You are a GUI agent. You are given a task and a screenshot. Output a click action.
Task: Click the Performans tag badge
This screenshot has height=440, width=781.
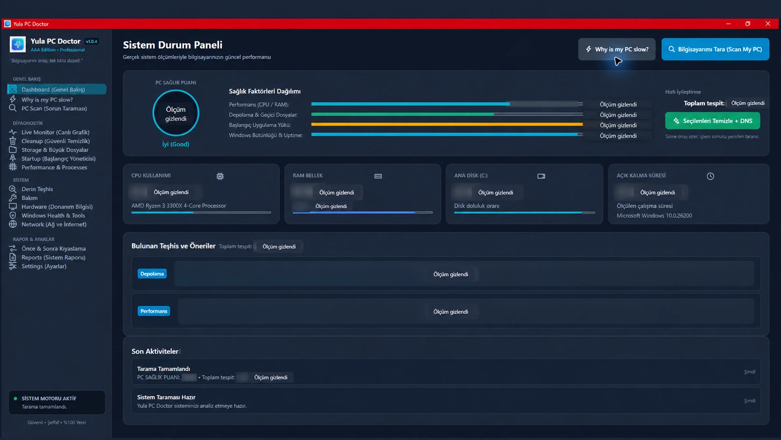154,311
